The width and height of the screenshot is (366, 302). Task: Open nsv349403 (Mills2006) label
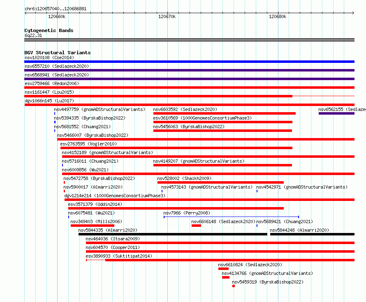click(96, 221)
